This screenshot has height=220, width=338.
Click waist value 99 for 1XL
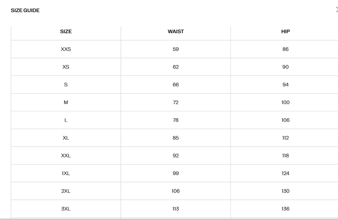click(x=176, y=174)
